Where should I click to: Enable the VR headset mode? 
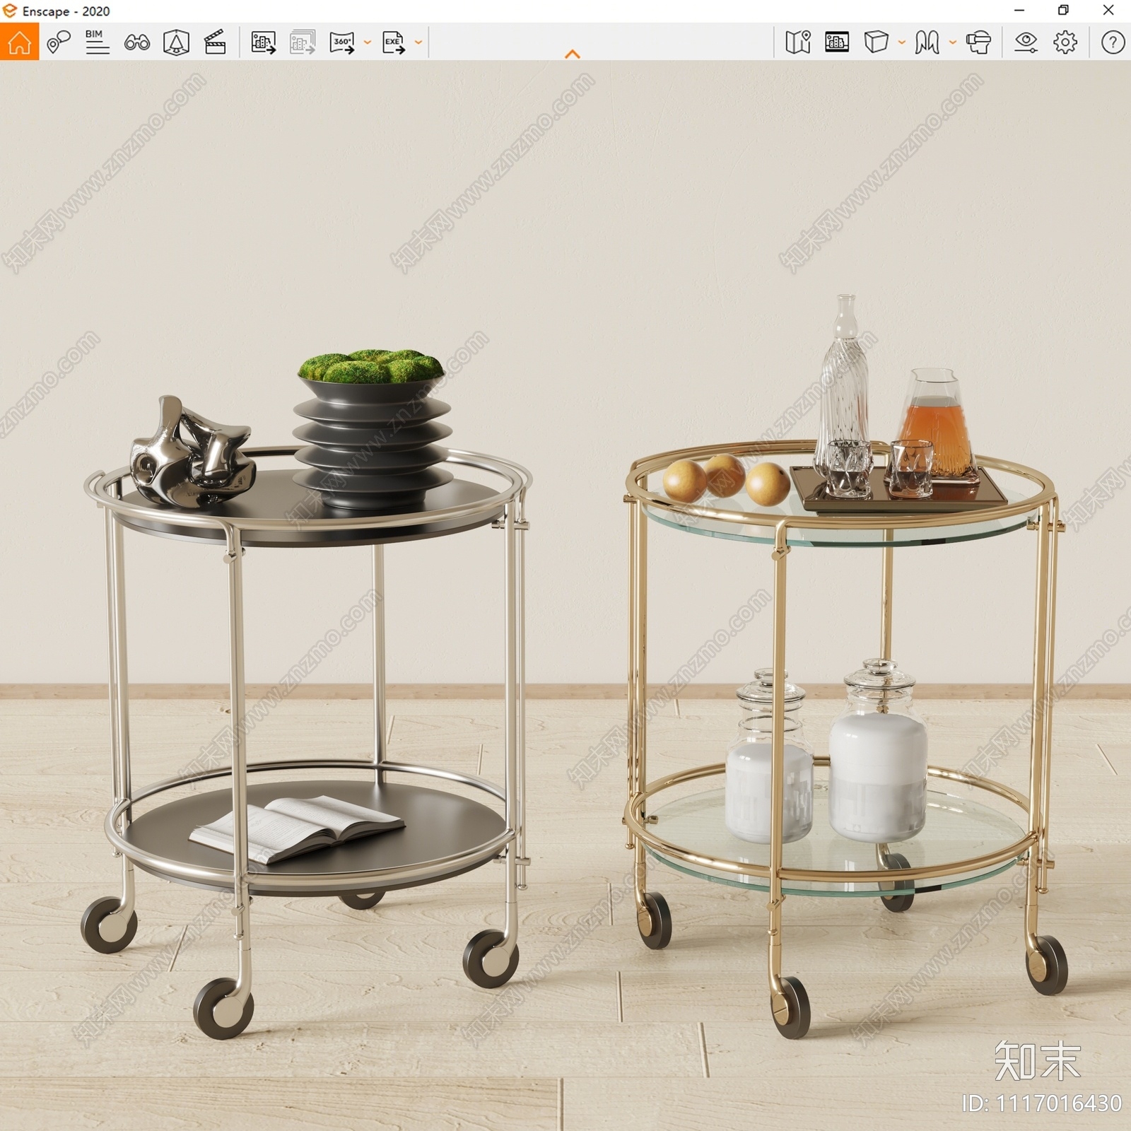pyautogui.click(x=979, y=42)
